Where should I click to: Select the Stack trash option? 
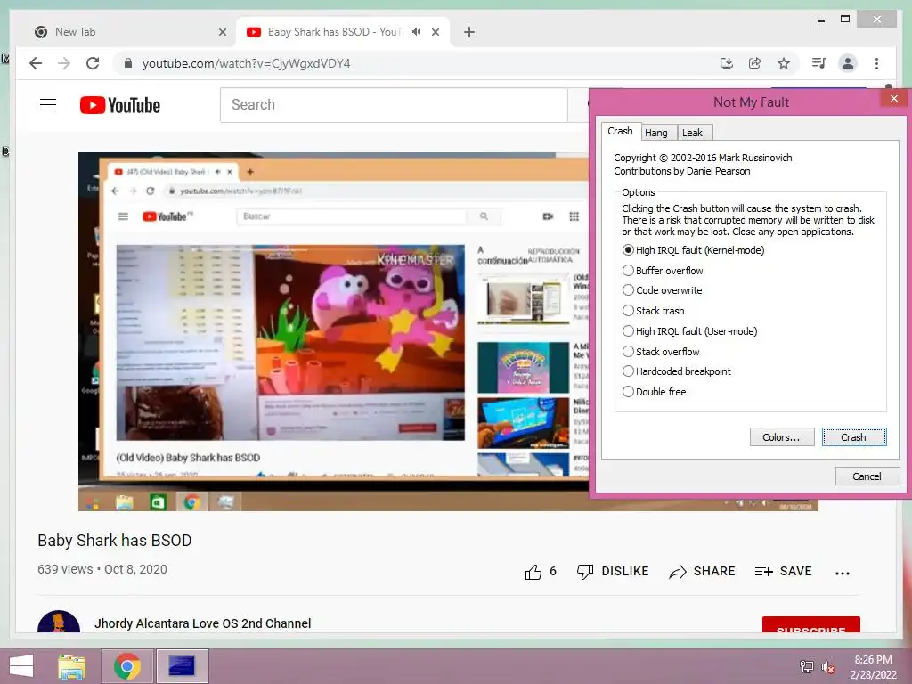point(653,311)
